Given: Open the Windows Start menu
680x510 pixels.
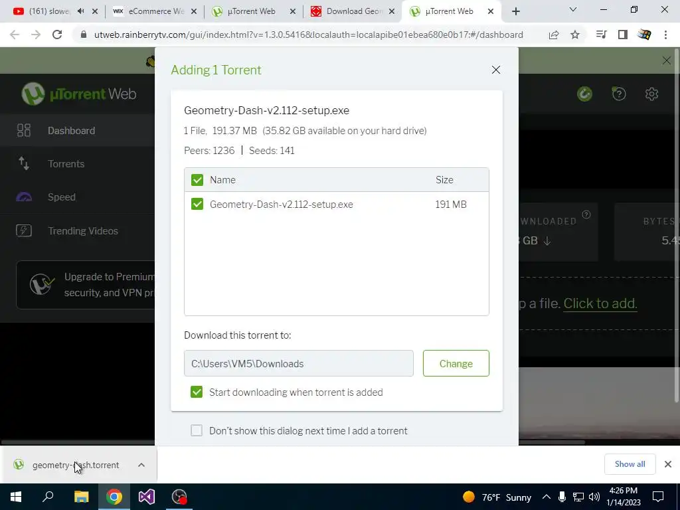Looking at the screenshot, I should (16, 497).
